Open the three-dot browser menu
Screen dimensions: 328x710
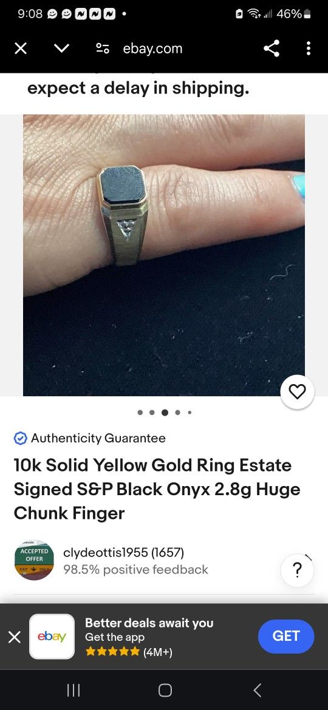point(309,49)
